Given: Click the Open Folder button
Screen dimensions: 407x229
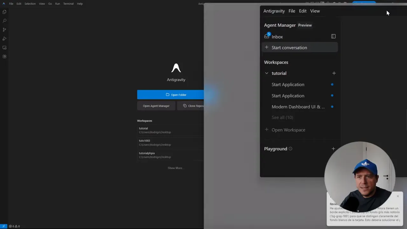Looking at the screenshot, I should click(176, 94).
